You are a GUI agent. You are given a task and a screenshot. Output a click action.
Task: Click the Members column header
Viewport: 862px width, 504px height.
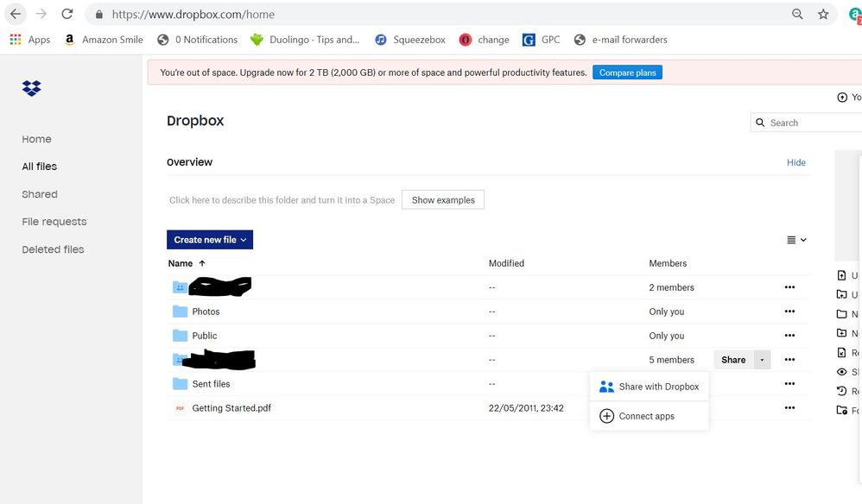click(x=668, y=263)
